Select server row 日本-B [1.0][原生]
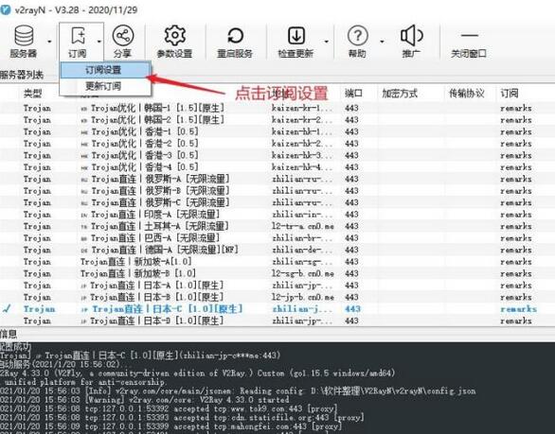555x434 pixels. tap(277, 297)
